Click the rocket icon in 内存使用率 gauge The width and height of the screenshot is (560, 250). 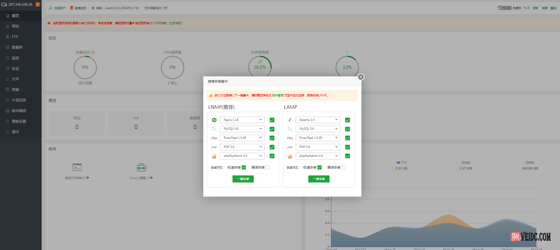260,62
